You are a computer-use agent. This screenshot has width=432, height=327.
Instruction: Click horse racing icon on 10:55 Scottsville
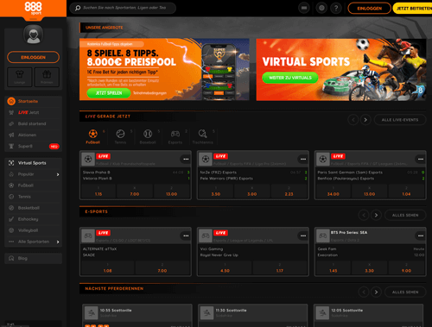pos(92,312)
